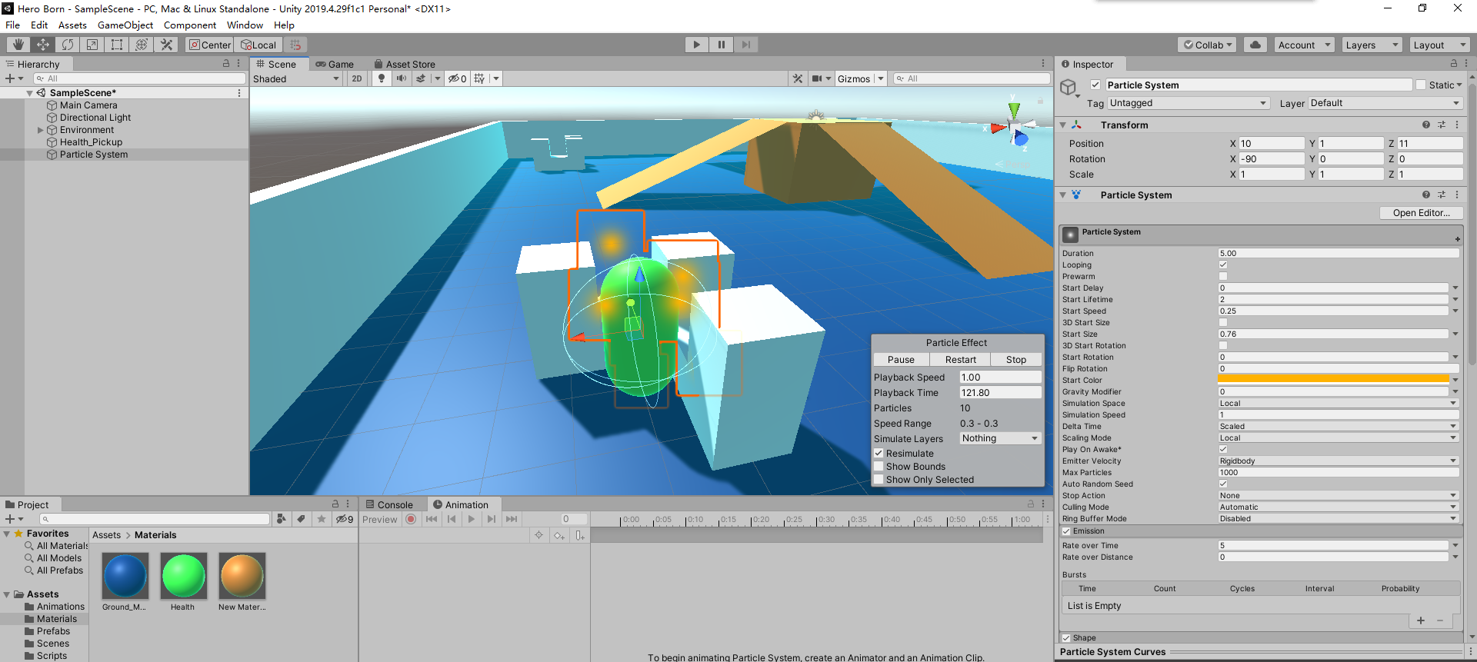The width and height of the screenshot is (1477, 662).
Task: Open the GameObject menu
Action: [125, 25]
